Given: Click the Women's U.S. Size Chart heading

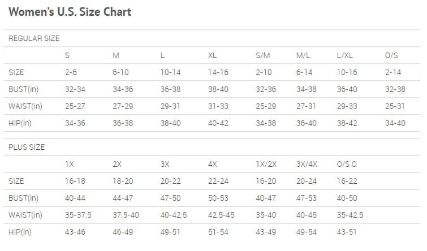Looking at the screenshot, I should click(70, 12).
